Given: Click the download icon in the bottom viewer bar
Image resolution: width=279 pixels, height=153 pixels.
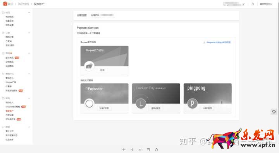Looking at the screenshot, I should pyautogui.click(x=140, y=150).
